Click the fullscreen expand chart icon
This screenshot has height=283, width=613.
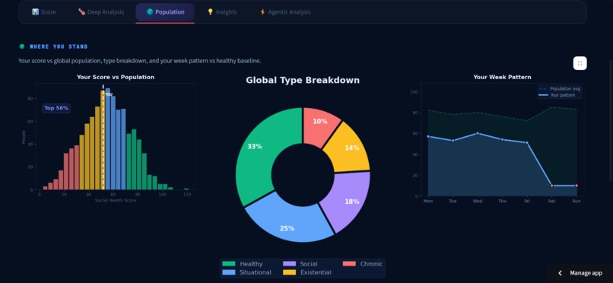(x=580, y=63)
